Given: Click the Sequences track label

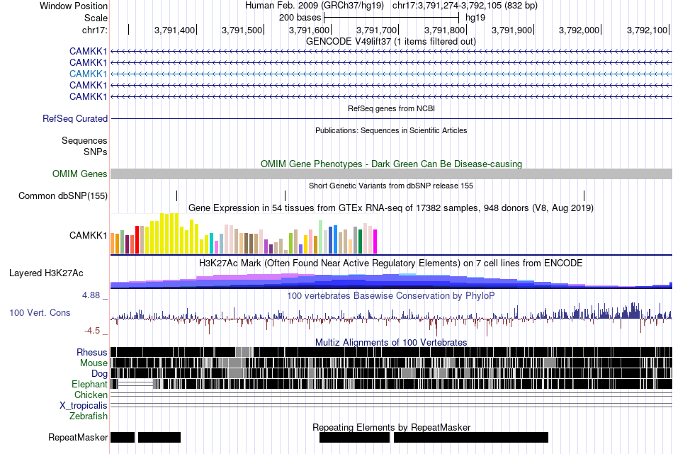Looking at the screenshot, I should click(x=84, y=141).
